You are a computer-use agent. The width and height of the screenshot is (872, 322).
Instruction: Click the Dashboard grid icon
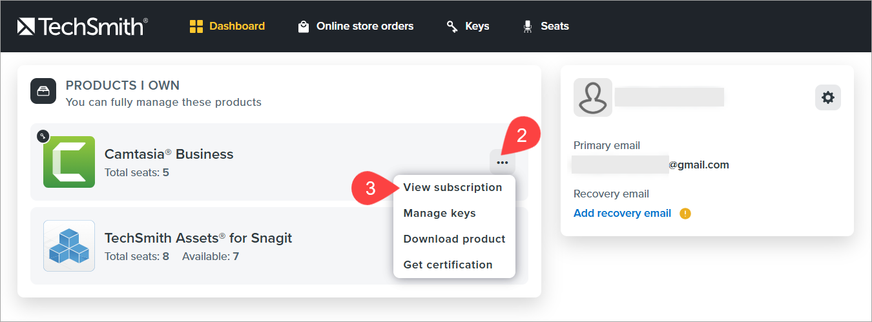pos(196,26)
